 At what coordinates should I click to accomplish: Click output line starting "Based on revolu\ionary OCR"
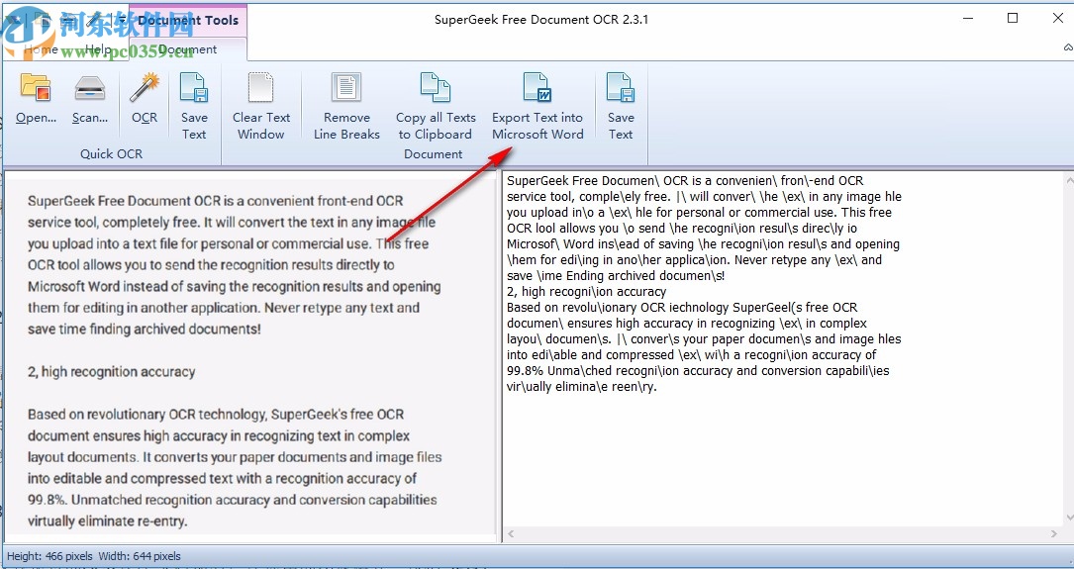tap(682, 308)
